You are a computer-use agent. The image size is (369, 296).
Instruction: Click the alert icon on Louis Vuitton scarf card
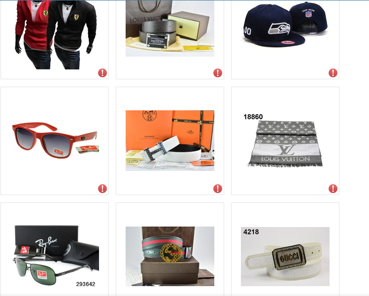pyautogui.click(x=333, y=189)
